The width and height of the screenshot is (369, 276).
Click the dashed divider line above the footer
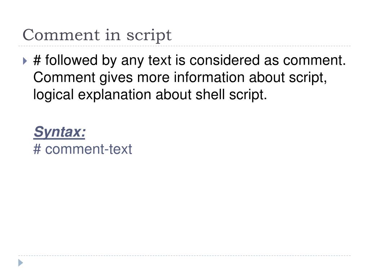[184, 256]
